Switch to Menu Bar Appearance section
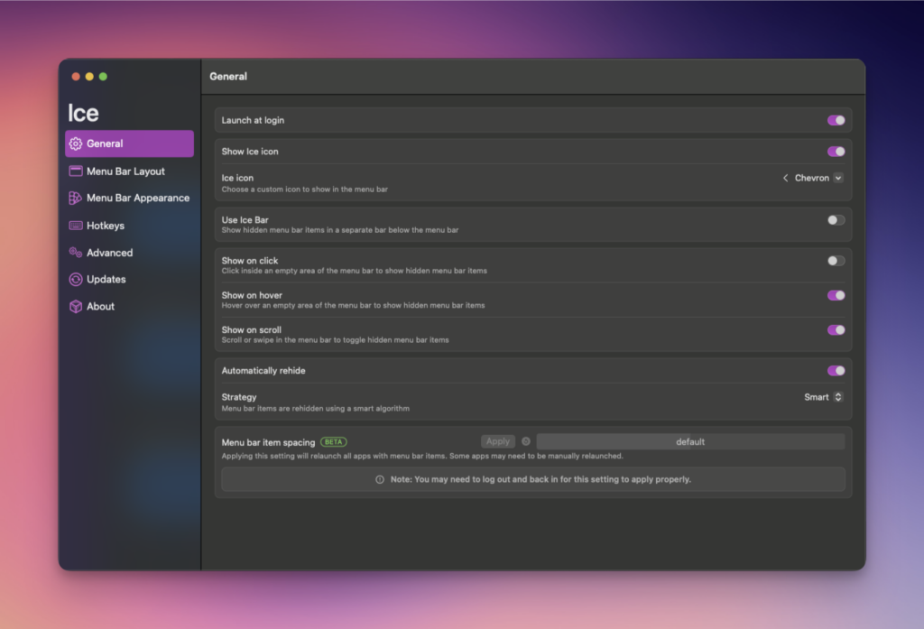This screenshot has width=924, height=629. pyautogui.click(x=129, y=198)
